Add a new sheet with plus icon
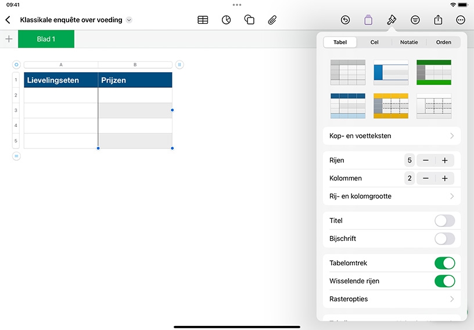Screen dimensions: 474x330 pos(9,39)
